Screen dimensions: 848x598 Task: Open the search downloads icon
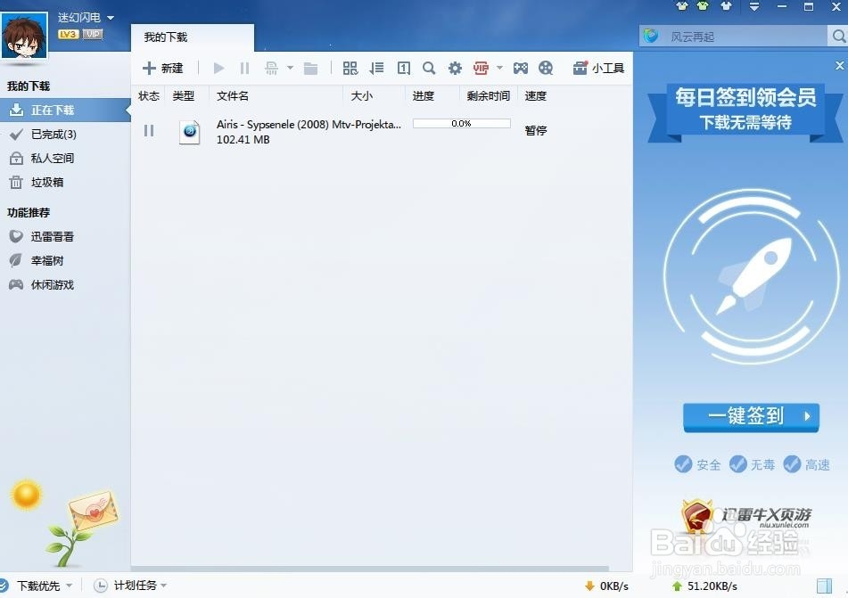(429, 68)
